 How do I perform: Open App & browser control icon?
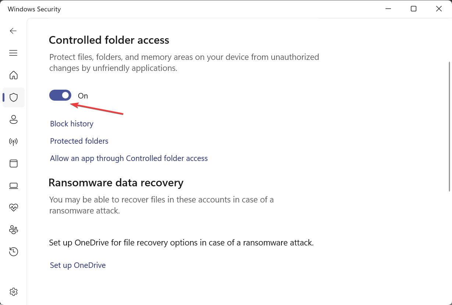click(x=14, y=164)
